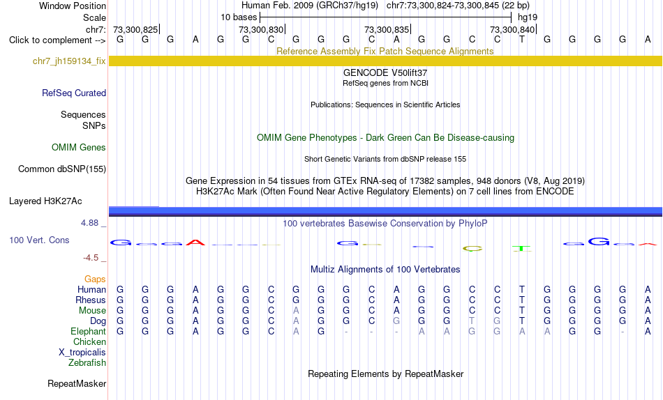
Task: Click the 73,300,830 ruler position
Action: point(261,29)
